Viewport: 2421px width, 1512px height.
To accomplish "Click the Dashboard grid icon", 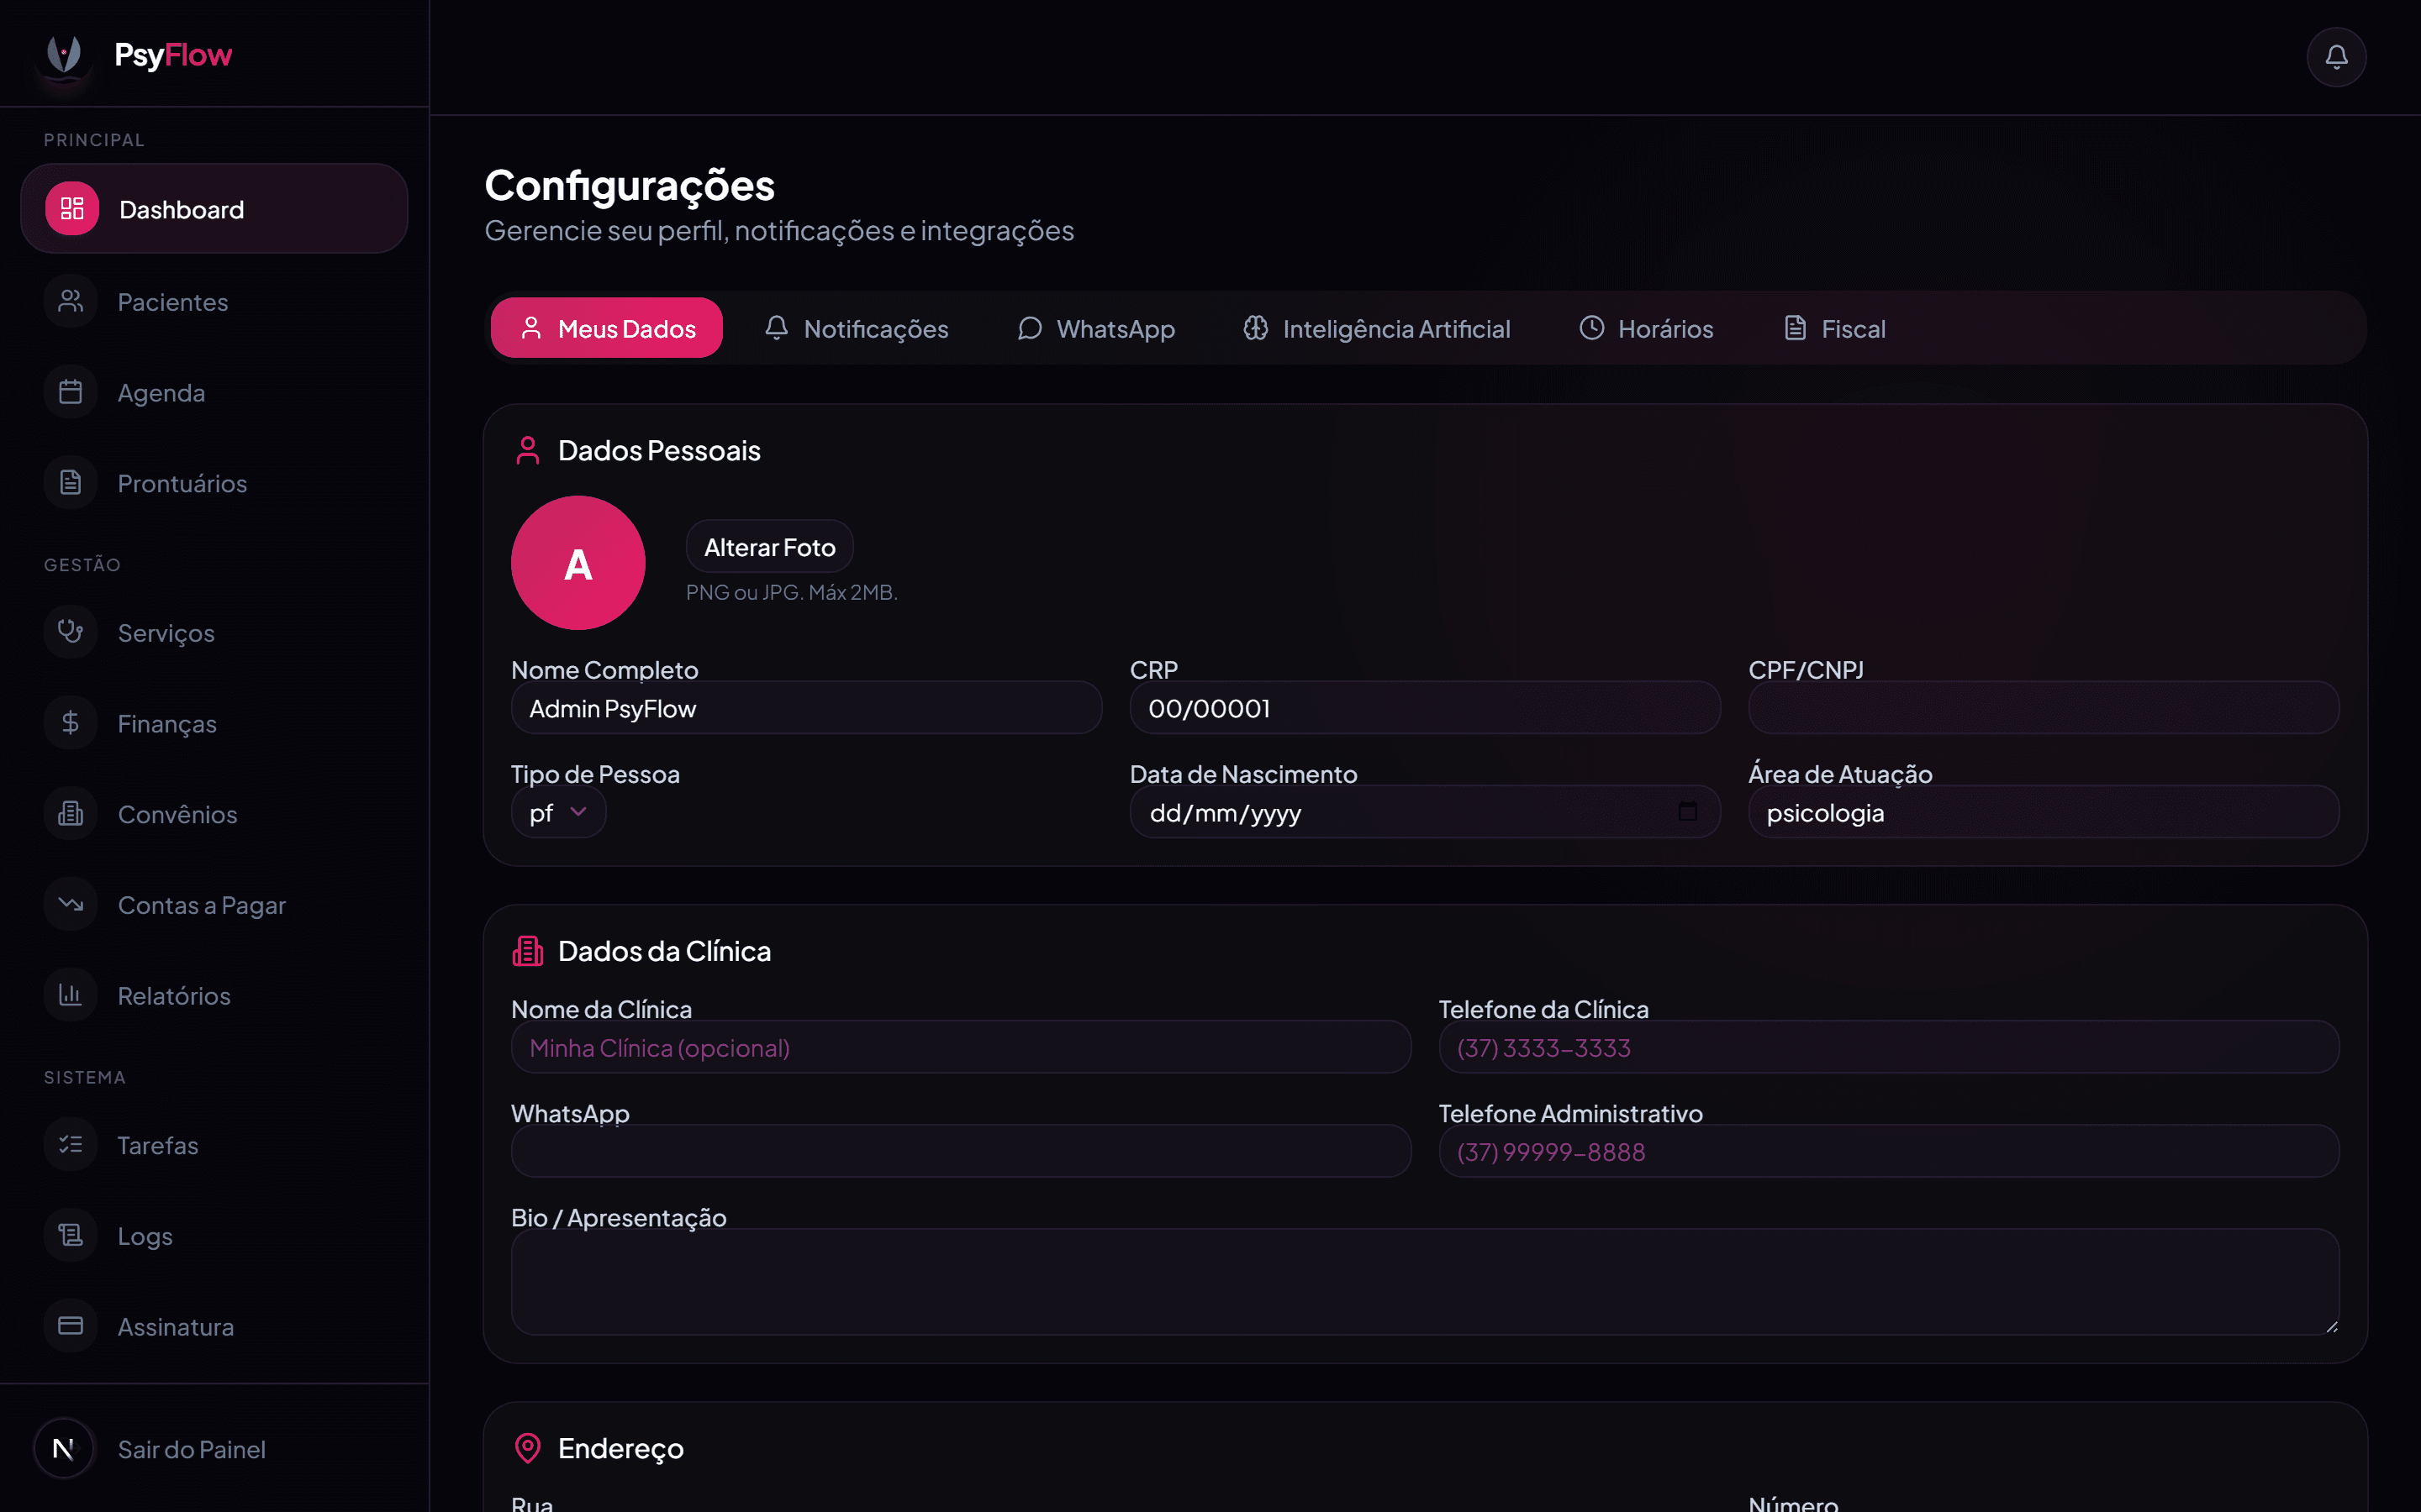I will 72,209.
